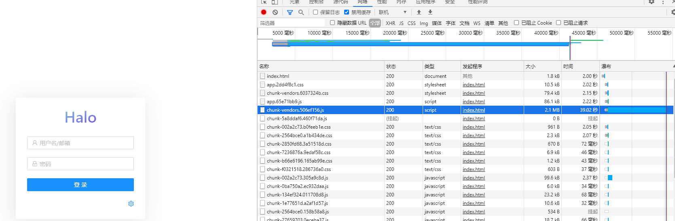Open initiator link for app.2dd4f8c1.css
This screenshot has height=221, width=675.
coord(474,85)
